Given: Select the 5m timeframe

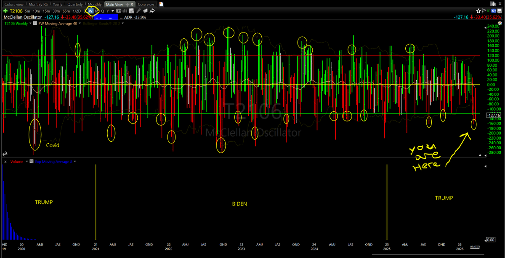Looking at the screenshot, I should click(27, 11).
